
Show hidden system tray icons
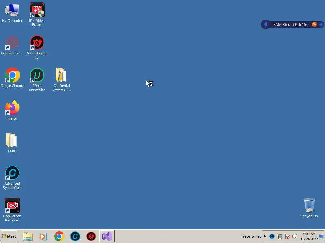pyautogui.click(x=265, y=236)
